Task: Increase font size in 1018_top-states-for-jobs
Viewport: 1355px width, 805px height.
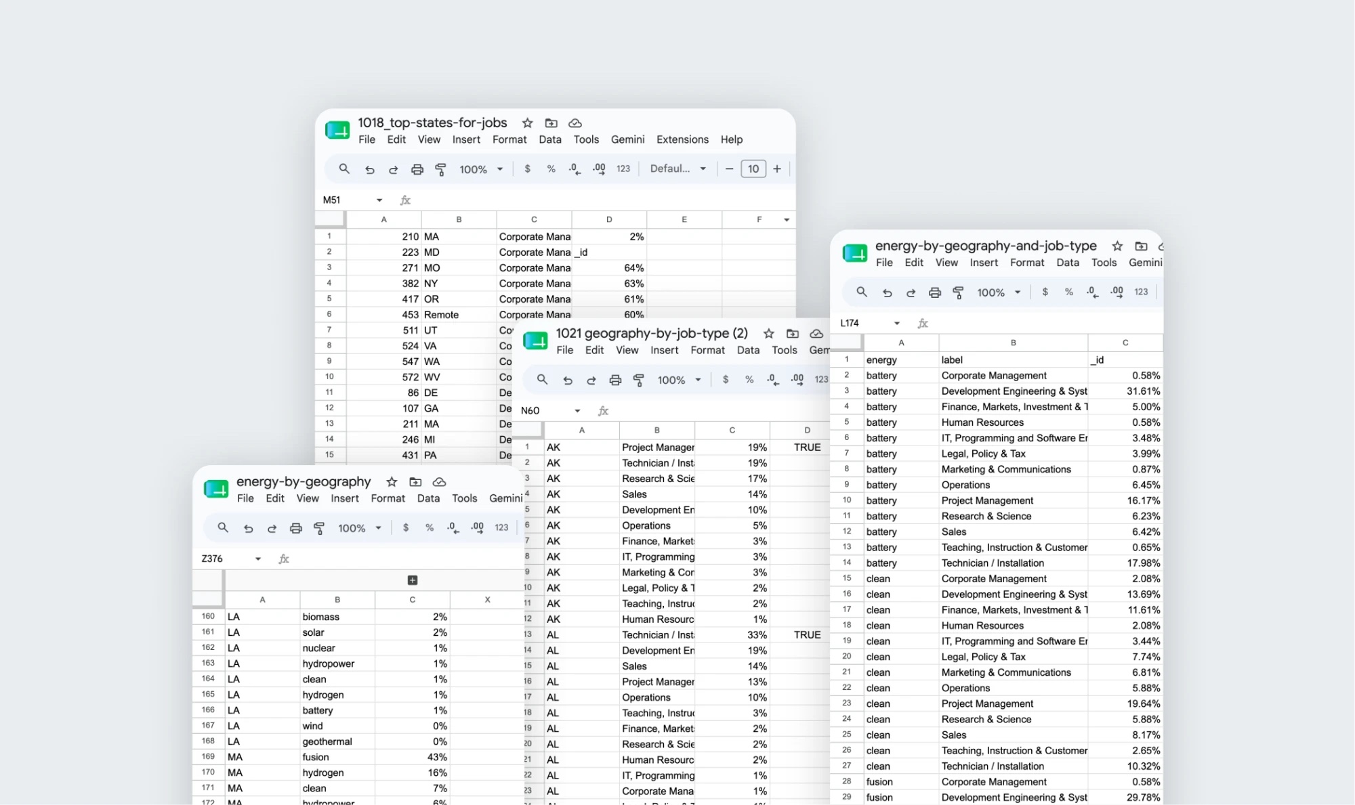Action: click(x=777, y=169)
